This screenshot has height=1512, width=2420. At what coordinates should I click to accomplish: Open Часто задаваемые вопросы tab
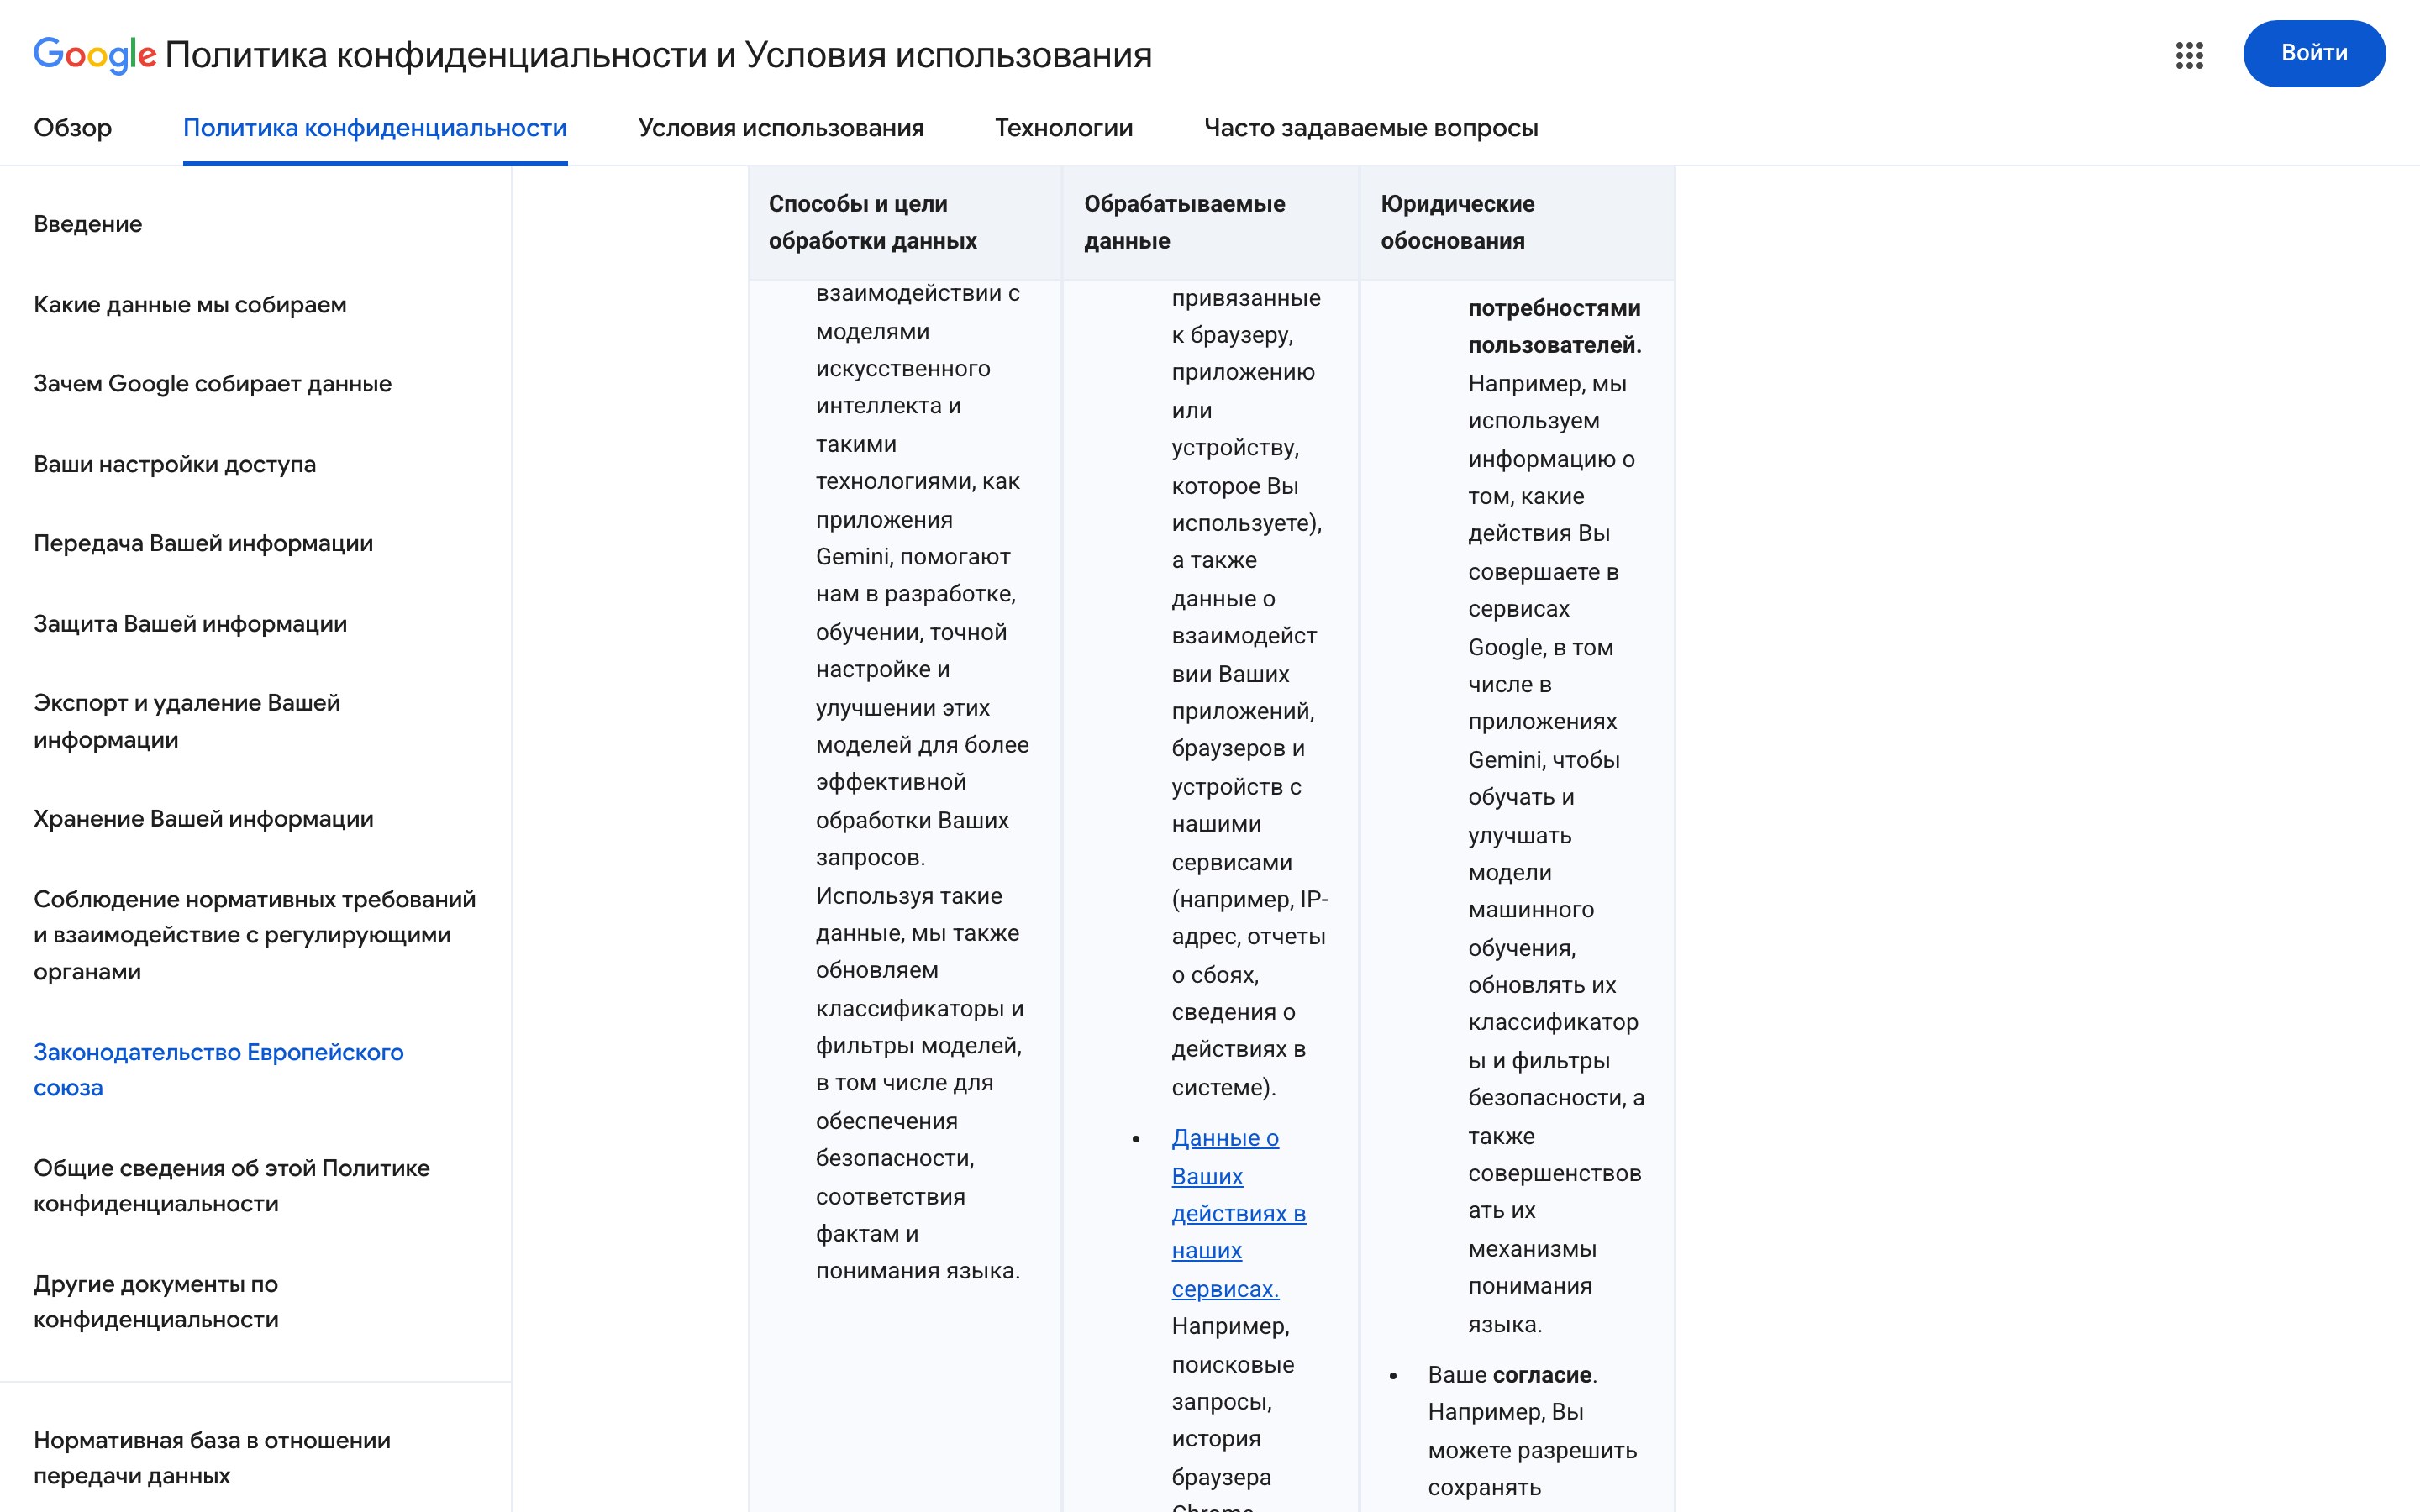coord(1371,128)
